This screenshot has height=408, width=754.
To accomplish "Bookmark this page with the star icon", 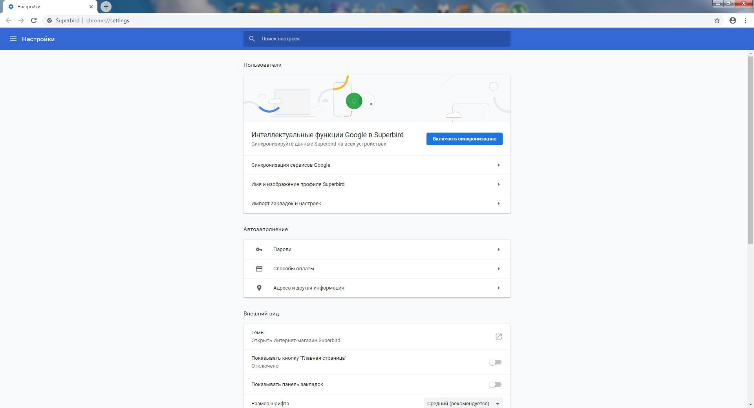I will 717,20.
